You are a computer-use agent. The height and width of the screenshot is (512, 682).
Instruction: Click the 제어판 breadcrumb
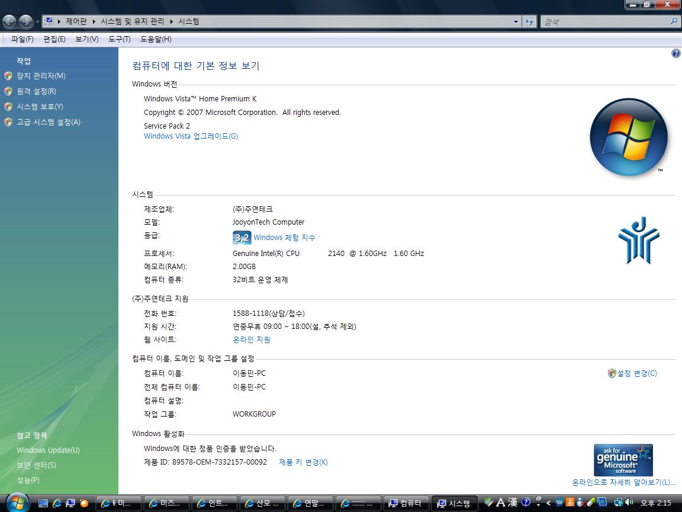[x=76, y=21]
